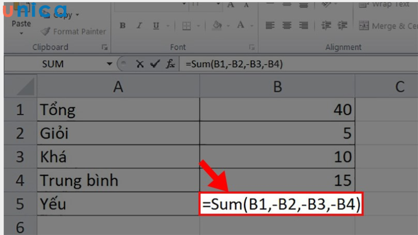
Task: Click the formula bar text
Action: click(x=234, y=64)
